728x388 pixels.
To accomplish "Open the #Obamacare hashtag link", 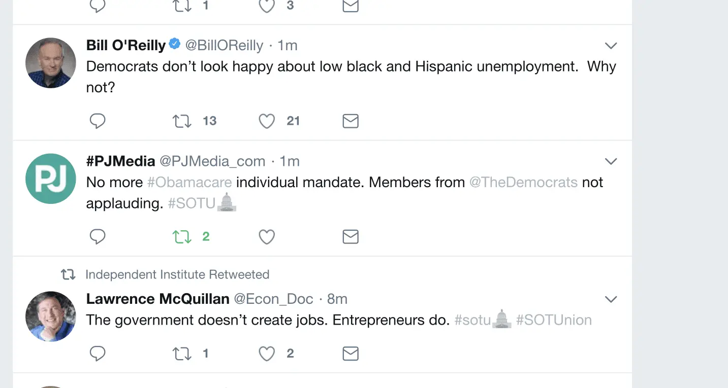I will (189, 182).
